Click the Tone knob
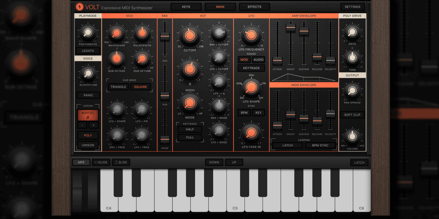Image resolution: width=439 pixels, height=219 pixels. click(x=352, y=58)
